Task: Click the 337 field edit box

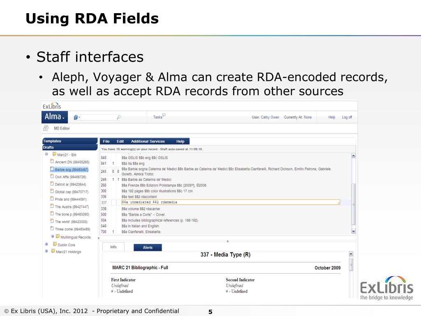Action: tap(231, 202)
